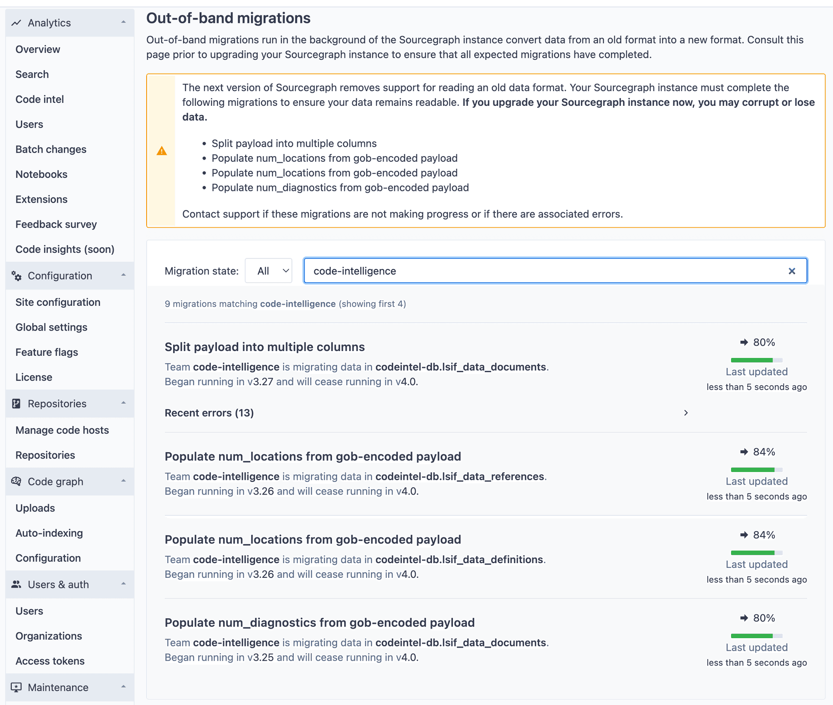Collapse the Repositories sidebar section
Screen dimensions: 833x705
[x=124, y=403]
